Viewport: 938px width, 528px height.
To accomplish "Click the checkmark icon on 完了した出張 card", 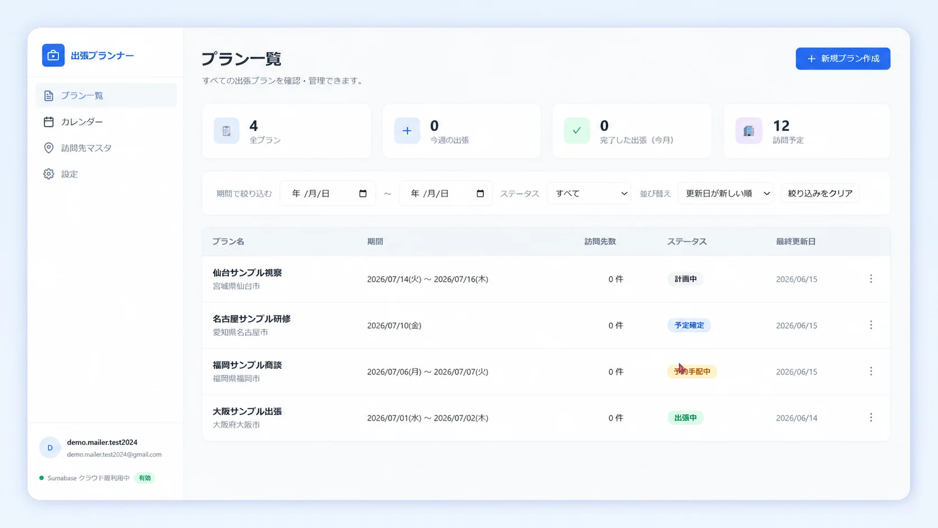I will 577,131.
